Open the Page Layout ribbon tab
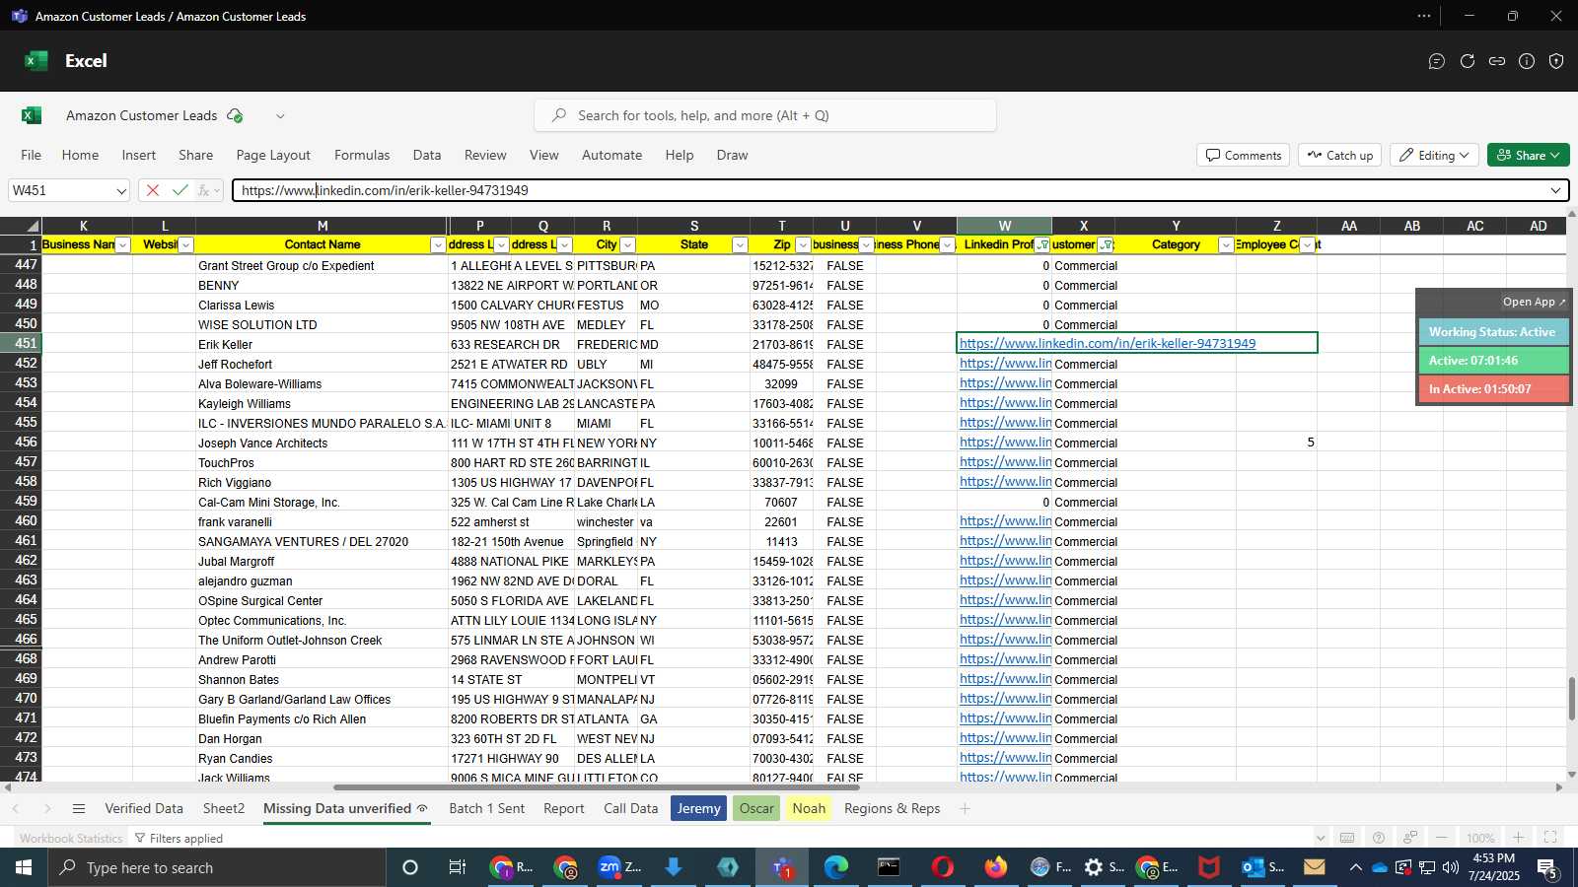The width and height of the screenshot is (1578, 887). tap(273, 155)
